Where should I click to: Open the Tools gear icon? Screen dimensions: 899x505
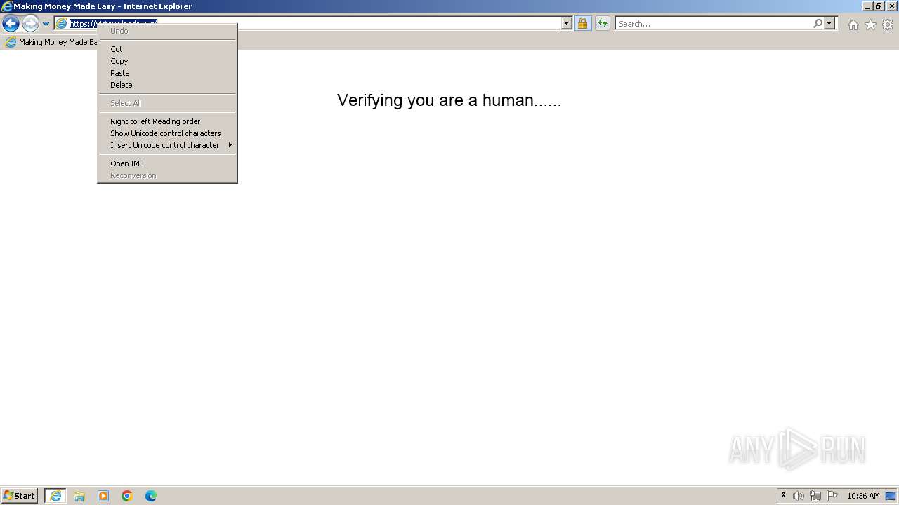(888, 25)
